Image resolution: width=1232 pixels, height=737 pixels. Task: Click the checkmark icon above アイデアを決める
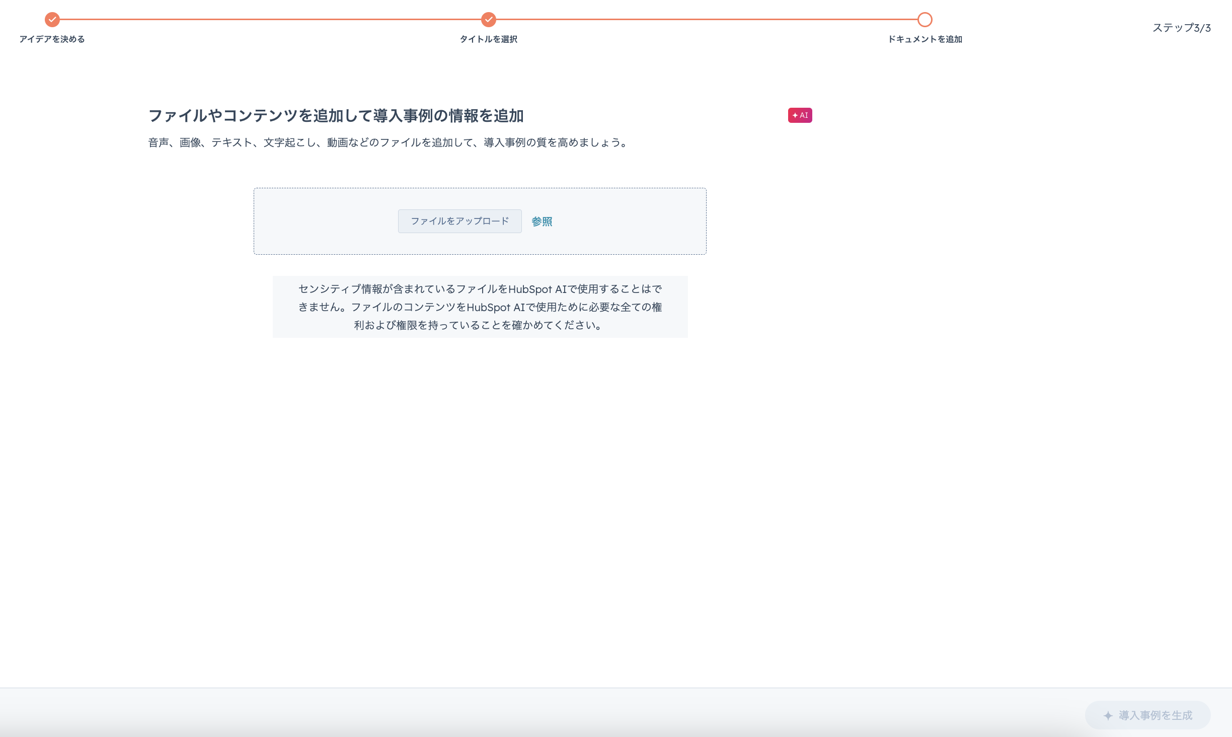(x=52, y=20)
